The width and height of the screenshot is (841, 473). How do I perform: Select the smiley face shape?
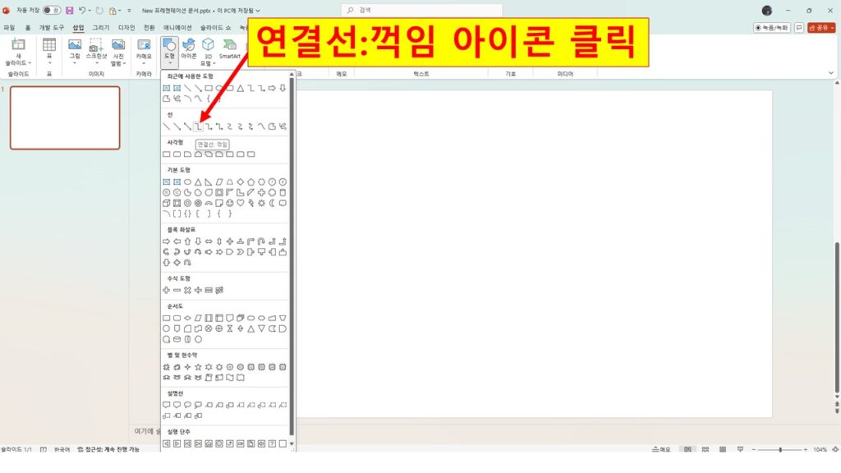tap(230, 204)
